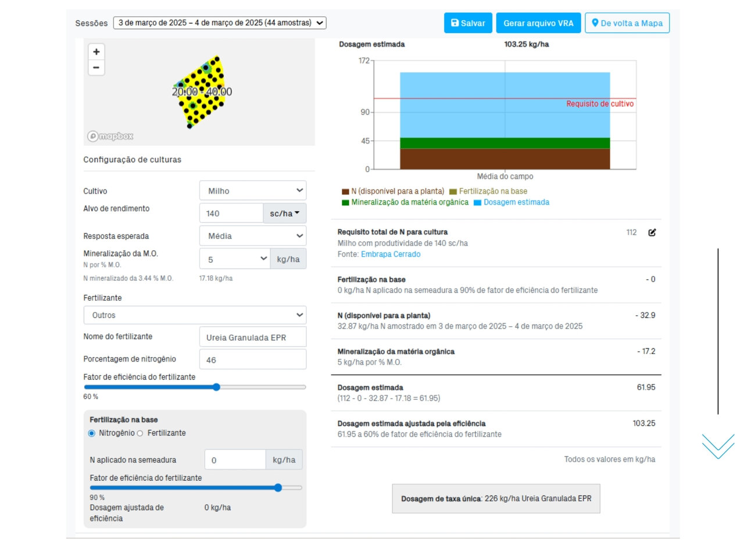The width and height of the screenshot is (744, 546).
Task: Zoom out on the field map
Action: pos(96,67)
